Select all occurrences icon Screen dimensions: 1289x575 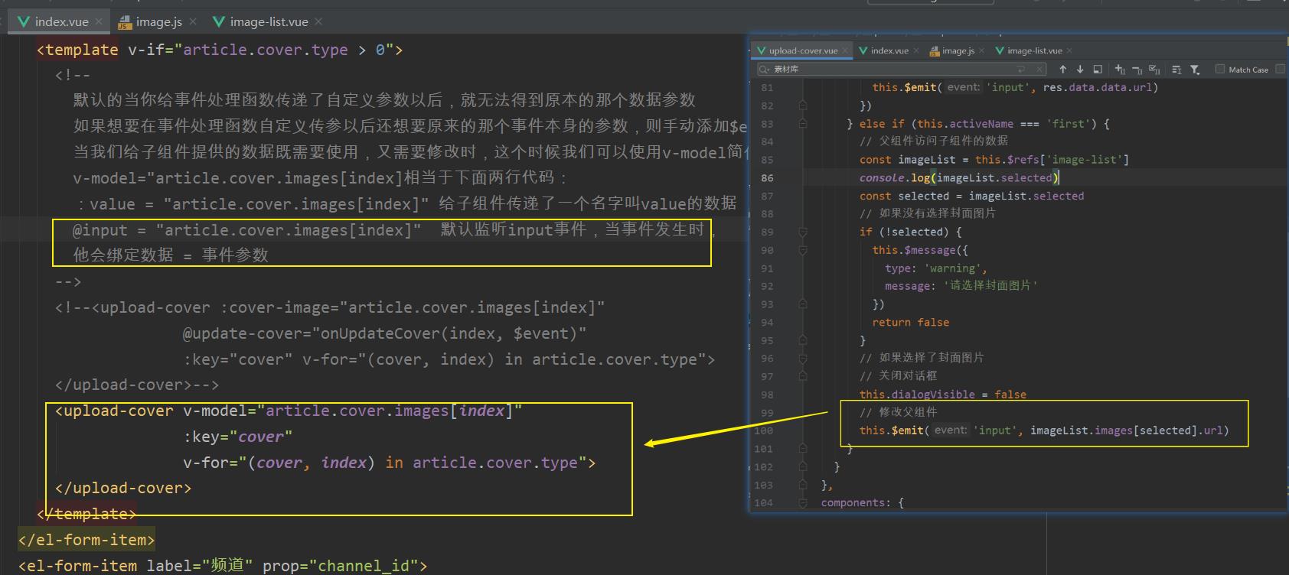(1154, 69)
